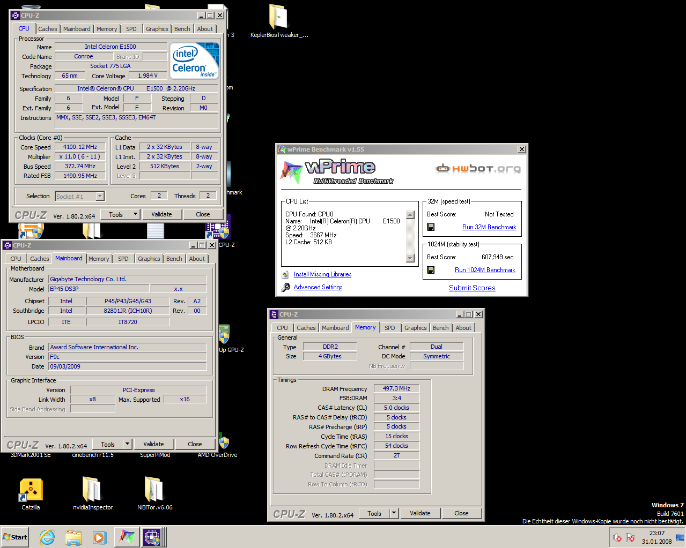Click the Rated FSB value 1490.95 MHz
The width and height of the screenshot is (686, 548).
[80, 176]
